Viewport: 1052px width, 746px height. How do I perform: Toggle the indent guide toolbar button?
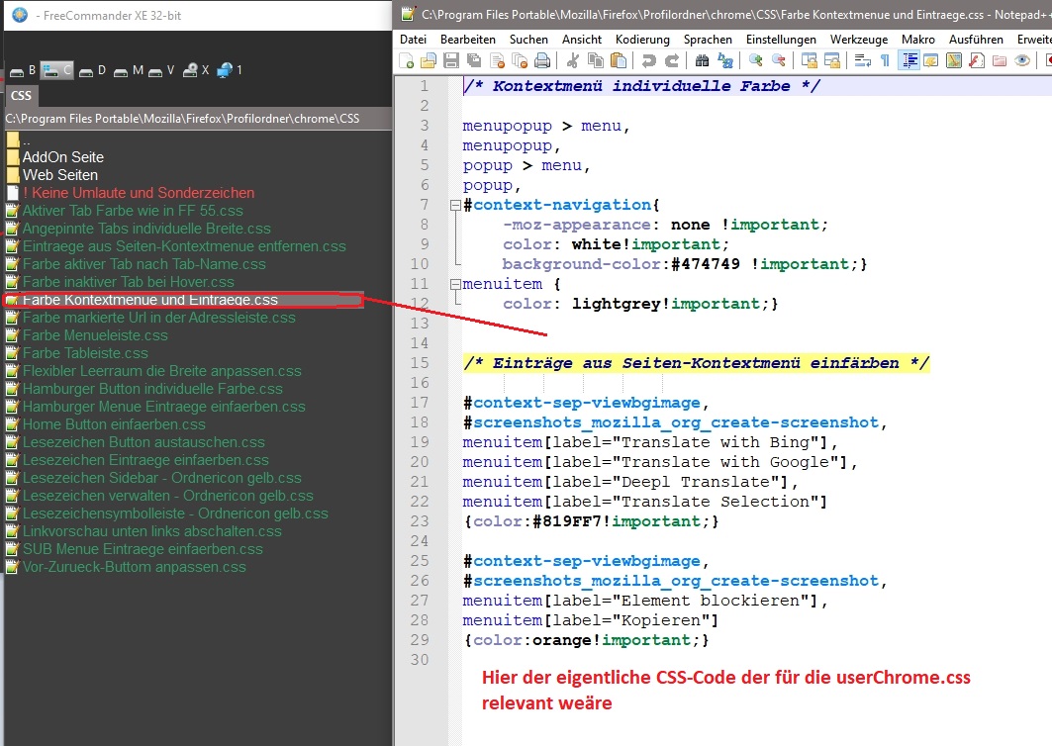[909, 61]
